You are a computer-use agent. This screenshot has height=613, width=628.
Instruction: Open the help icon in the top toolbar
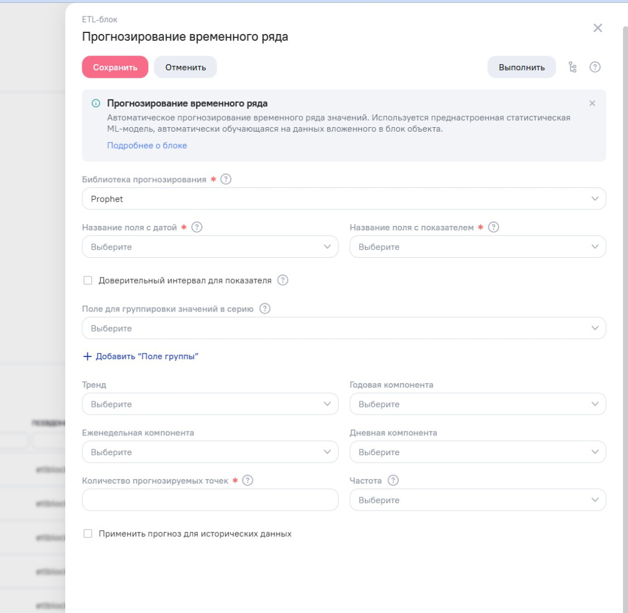tap(595, 67)
